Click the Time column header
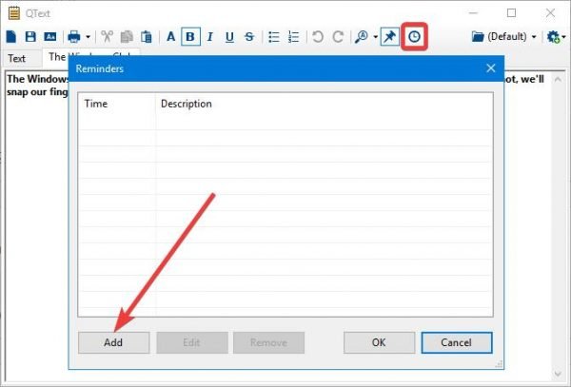 pos(116,104)
